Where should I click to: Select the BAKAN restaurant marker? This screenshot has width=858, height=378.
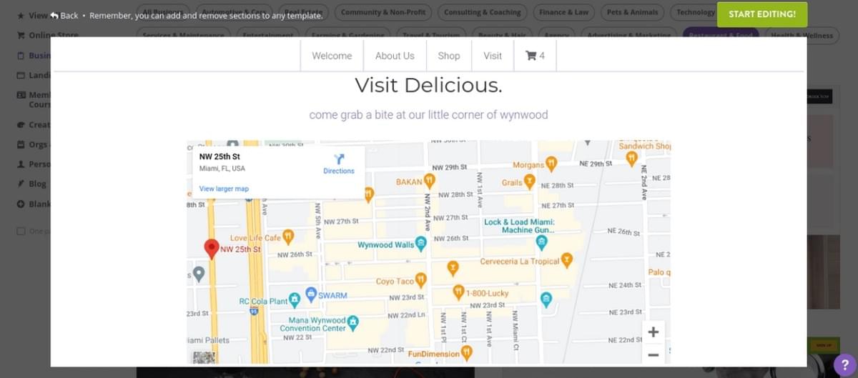429,181
